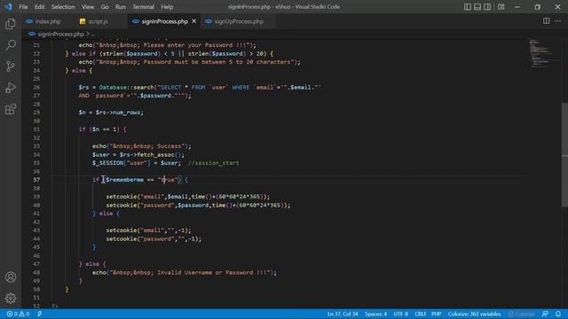Select language mode PHP in status bar
The image size is (568, 319).
(x=436, y=314)
